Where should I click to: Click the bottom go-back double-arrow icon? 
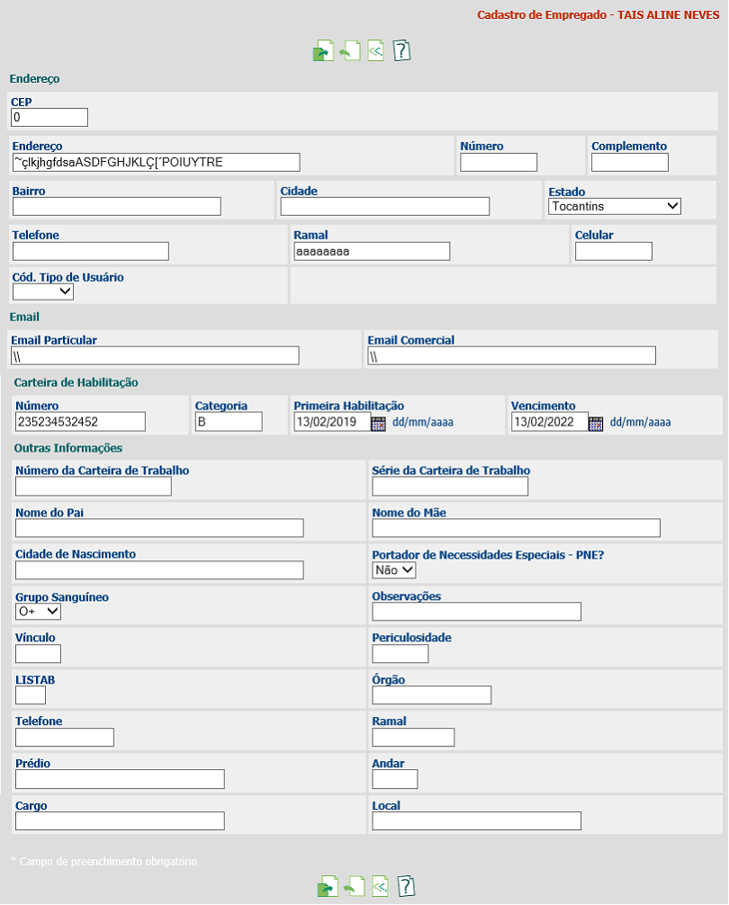tap(380, 886)
